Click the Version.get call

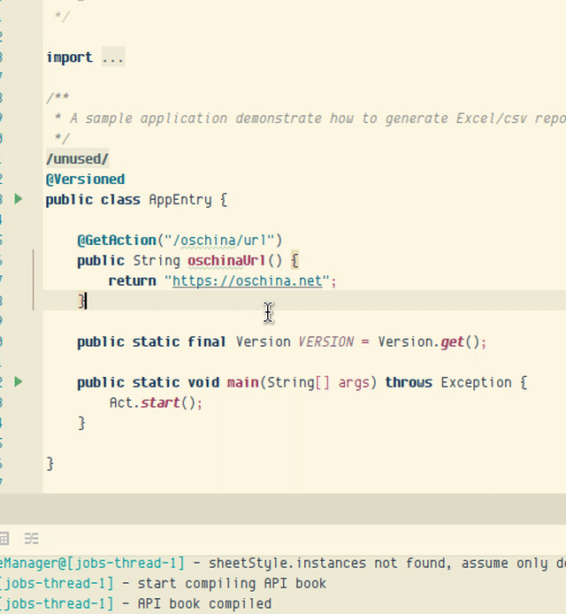(x=428, y=342)
